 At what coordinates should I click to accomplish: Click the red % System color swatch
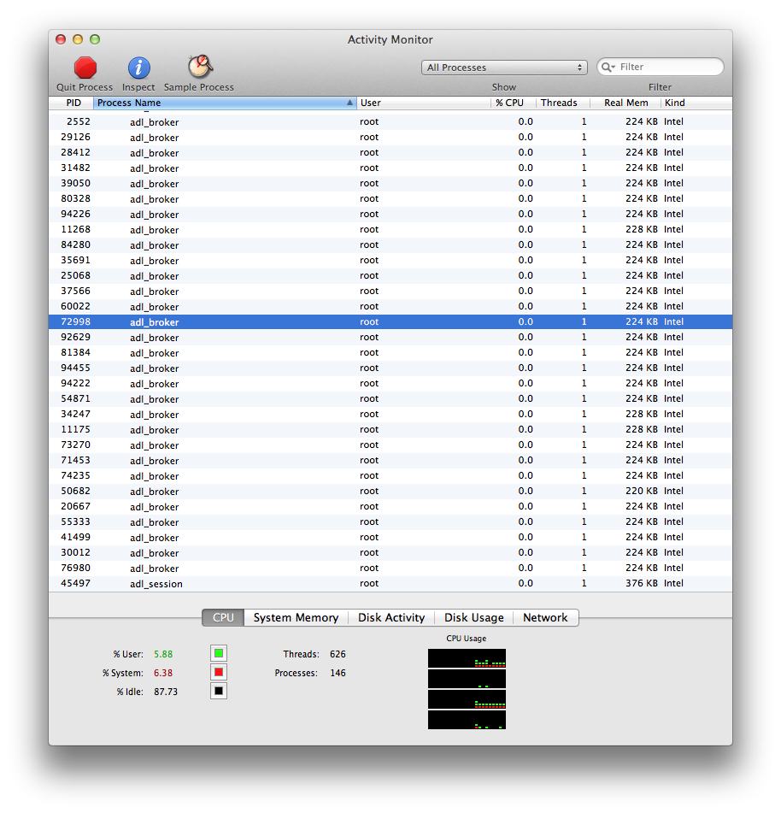219,672
